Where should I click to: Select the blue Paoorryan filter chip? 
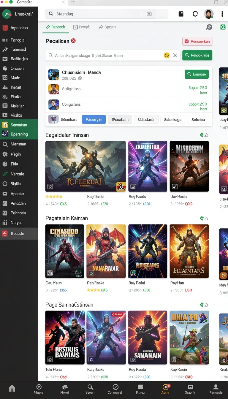[94, 119]
